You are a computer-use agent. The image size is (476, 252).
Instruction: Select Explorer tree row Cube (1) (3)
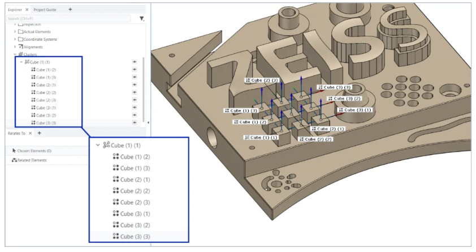click(46, 77)
